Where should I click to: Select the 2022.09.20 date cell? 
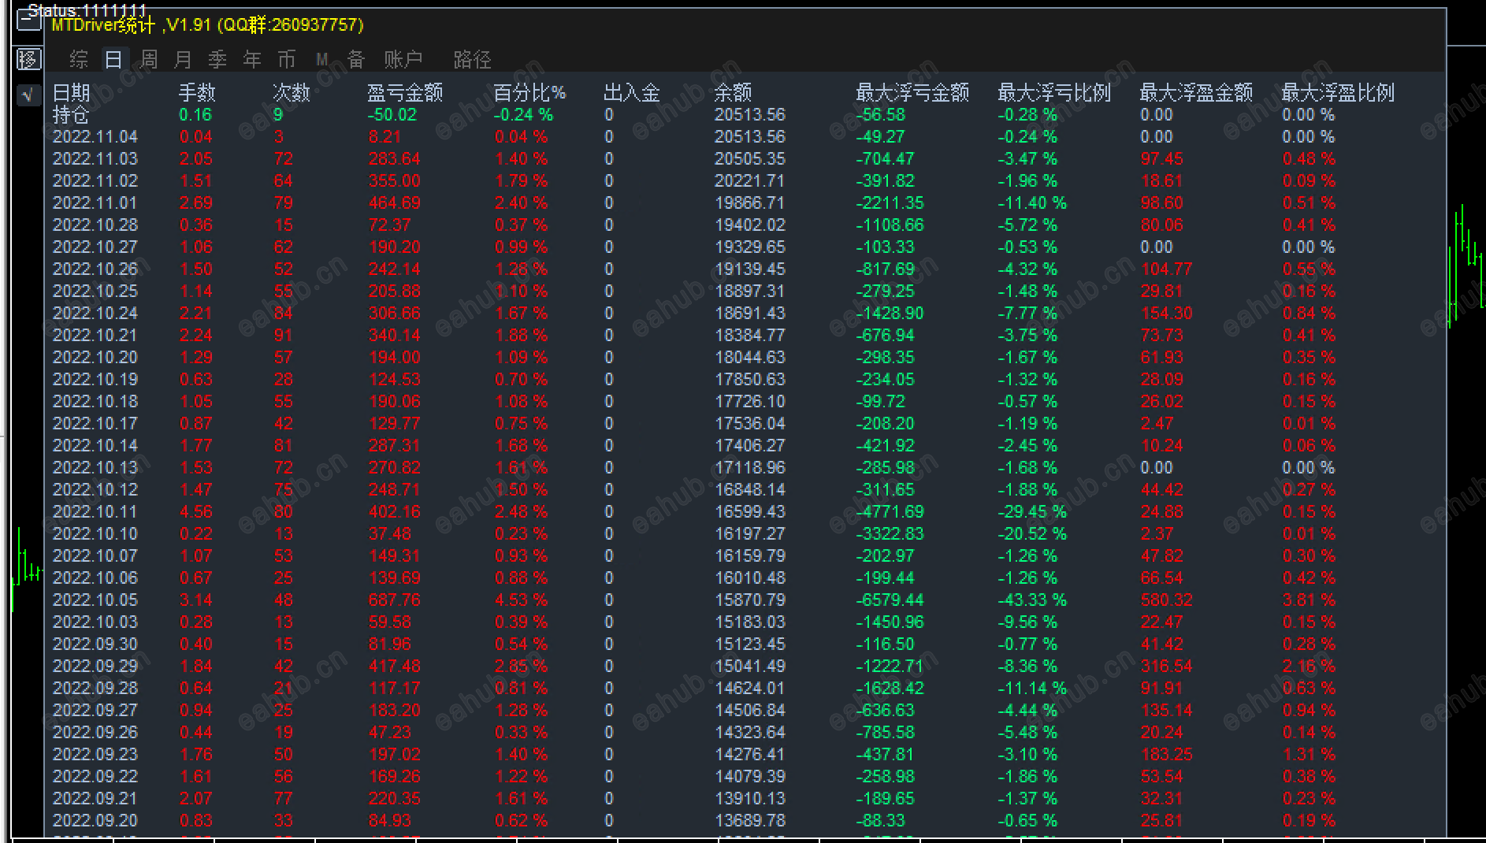click(95, 821)
